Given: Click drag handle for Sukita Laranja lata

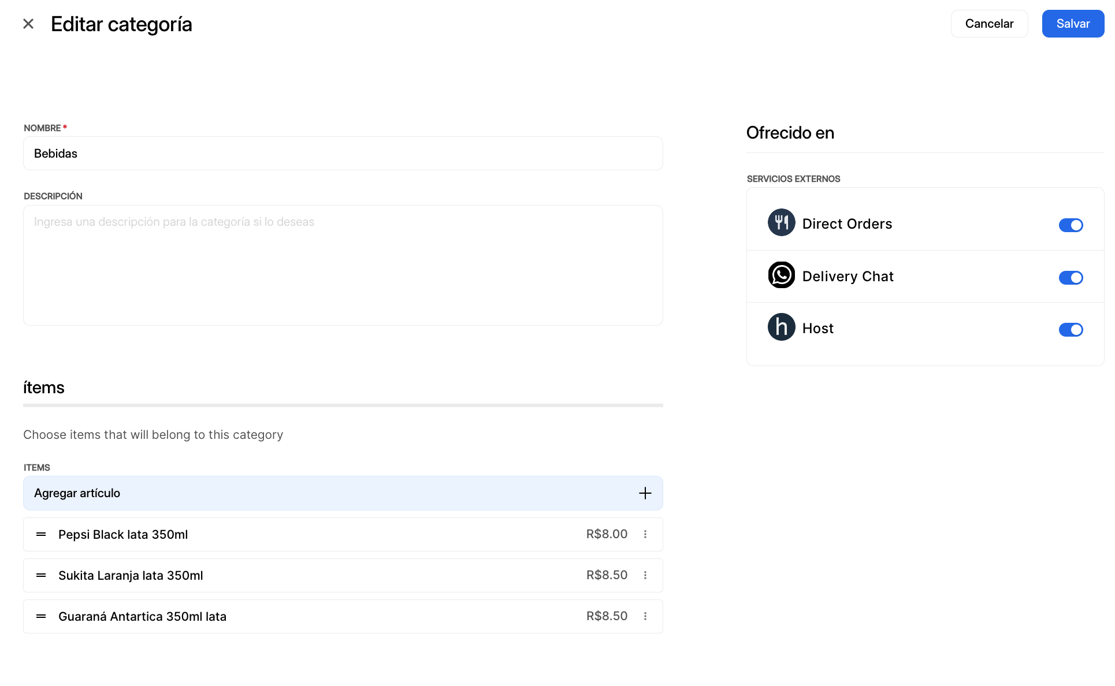Looking at the screenshot, I should [x=41, y=575].
